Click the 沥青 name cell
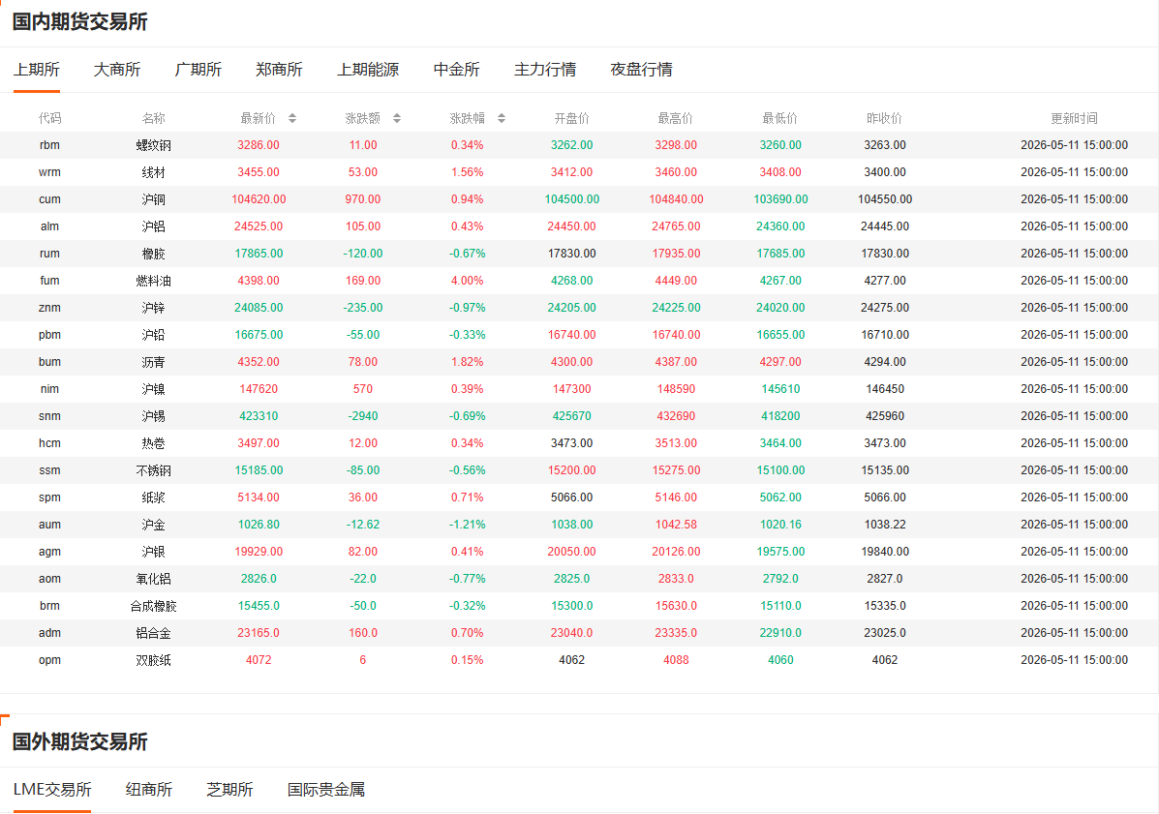The width and height of the screenshot is (1159, 814). click(x=153, y=362)
